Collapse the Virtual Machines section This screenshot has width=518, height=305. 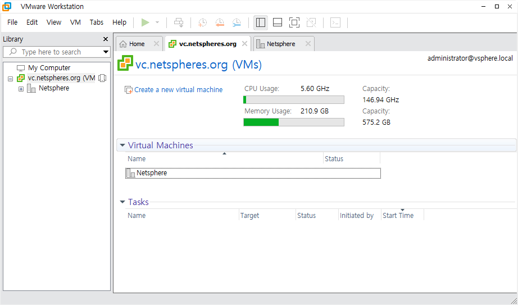(122, 145)
